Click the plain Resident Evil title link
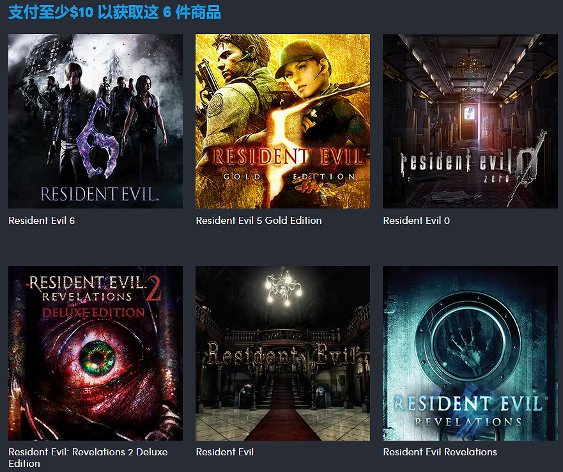 coord(225,452)
